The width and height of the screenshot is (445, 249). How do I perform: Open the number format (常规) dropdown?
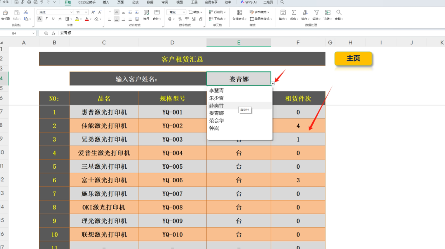click(184, 12)
